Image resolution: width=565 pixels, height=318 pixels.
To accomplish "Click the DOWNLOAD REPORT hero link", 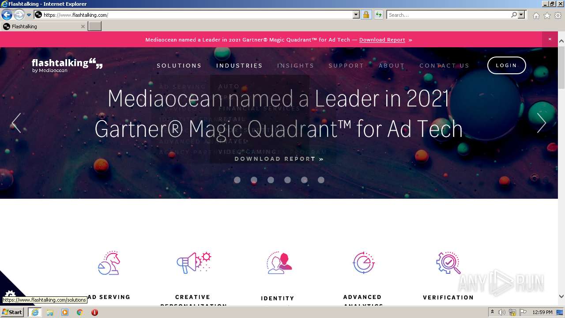I will 279,159.
